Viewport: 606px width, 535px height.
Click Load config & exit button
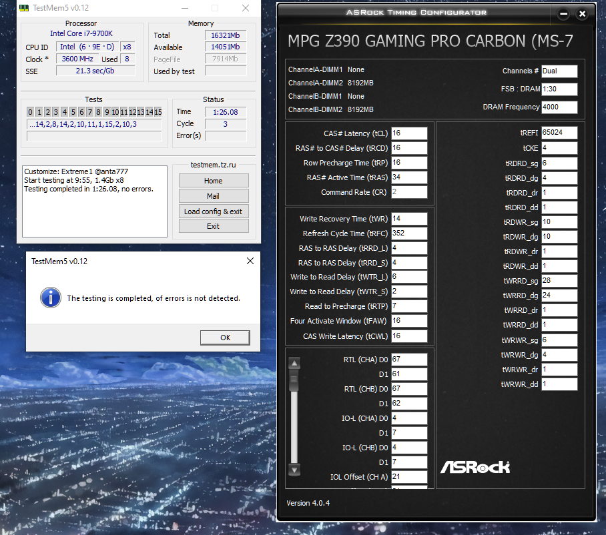tap(214, 211)
